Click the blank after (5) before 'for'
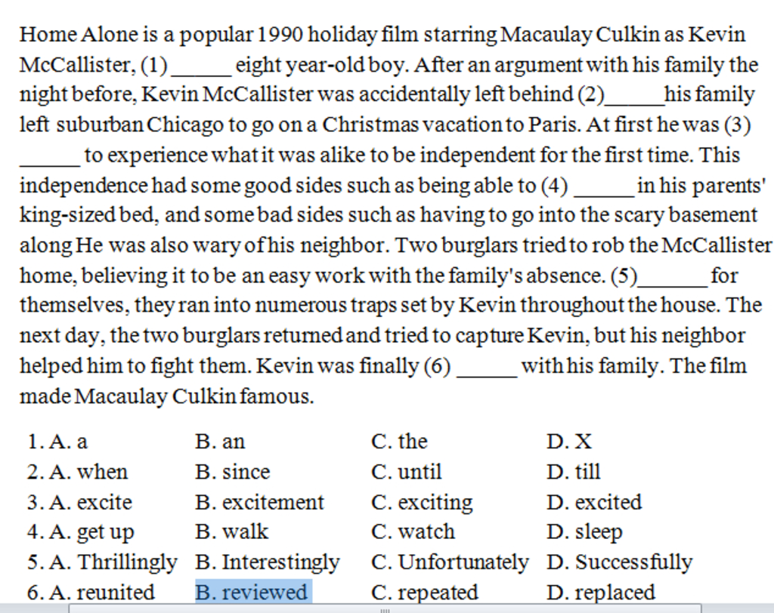 (673, 281)
